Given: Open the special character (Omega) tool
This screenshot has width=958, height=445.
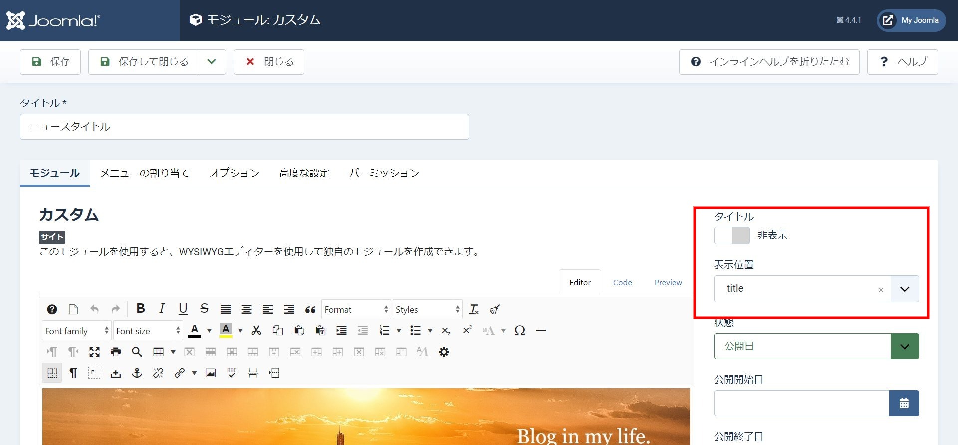Looking at the screenshot, I should pyautogui.click(x=519, y=331).
